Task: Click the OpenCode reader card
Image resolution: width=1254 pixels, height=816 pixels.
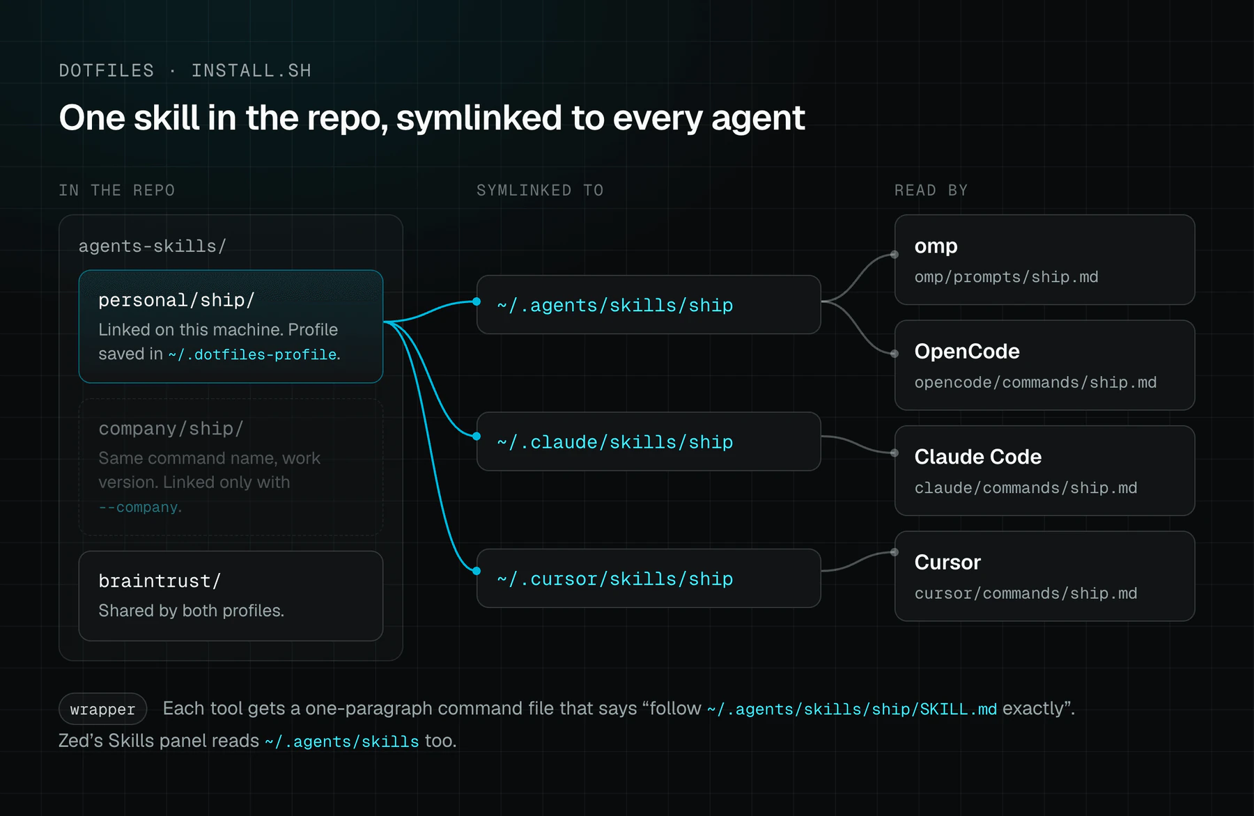Action: [x=1044, y=365]
